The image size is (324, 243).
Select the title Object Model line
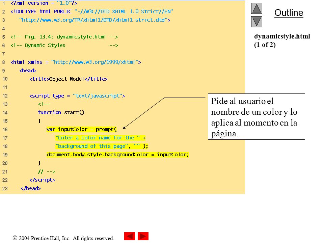tap(69, 79)
